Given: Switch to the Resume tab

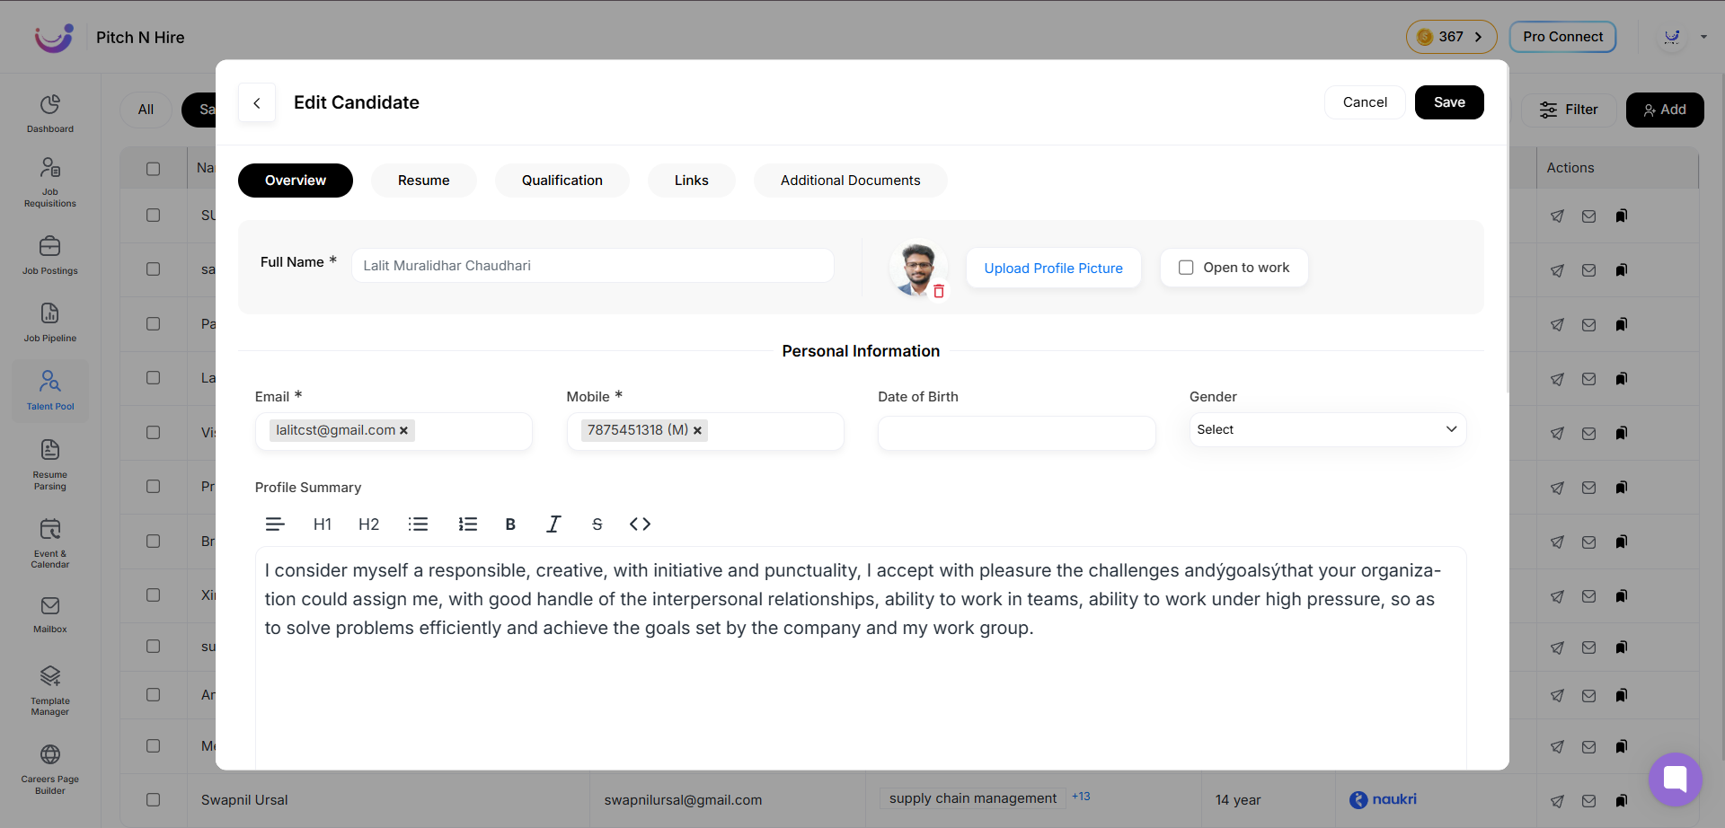Looking at the screenshot, I should [x=424, y=181].
